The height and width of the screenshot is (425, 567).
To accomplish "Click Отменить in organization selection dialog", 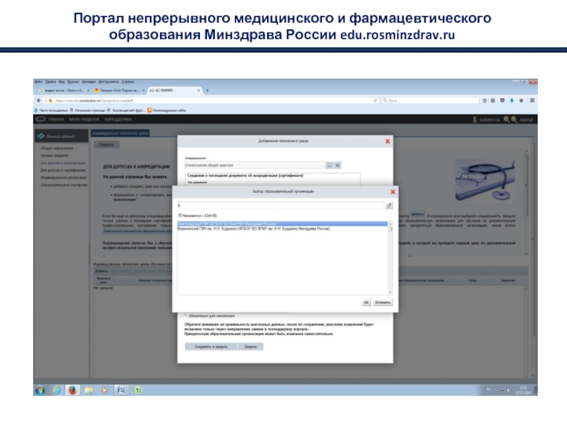I will pos(383,302).
